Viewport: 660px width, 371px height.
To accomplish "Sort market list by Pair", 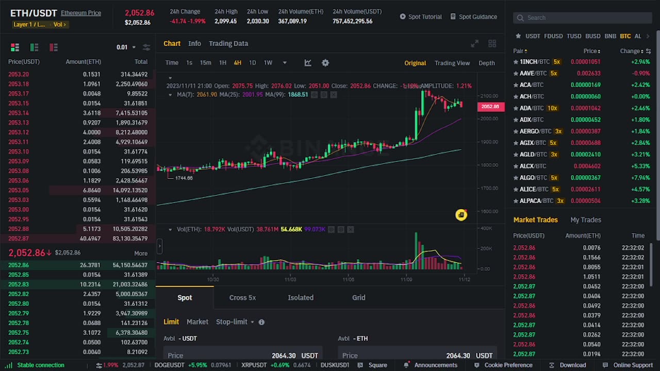I will (520, 51).
